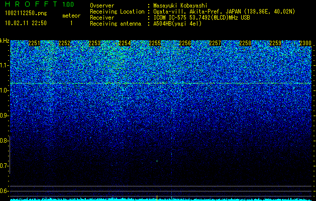Click the 2251 time marker
This screenshot has height=201, width=316.
click(x=34, y=43)
